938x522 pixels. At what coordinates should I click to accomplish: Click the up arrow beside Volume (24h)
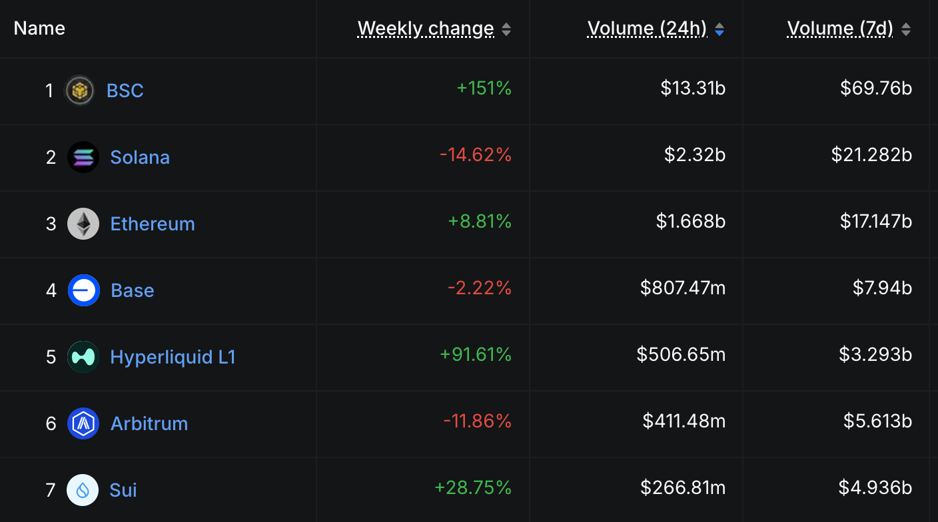pyautogui.click(x=719, y=25)
